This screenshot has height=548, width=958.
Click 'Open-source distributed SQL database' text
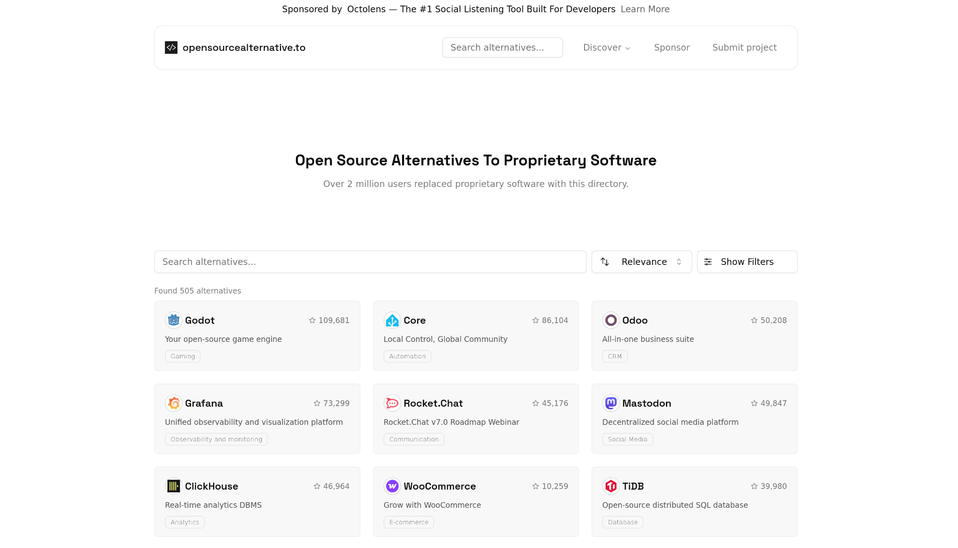coord(675,505)
